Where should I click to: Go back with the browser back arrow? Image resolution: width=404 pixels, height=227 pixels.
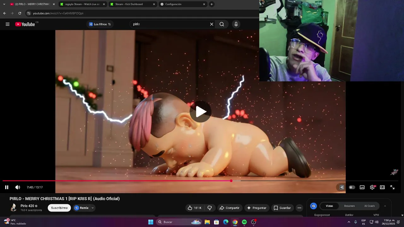click(x=4, y=13)
